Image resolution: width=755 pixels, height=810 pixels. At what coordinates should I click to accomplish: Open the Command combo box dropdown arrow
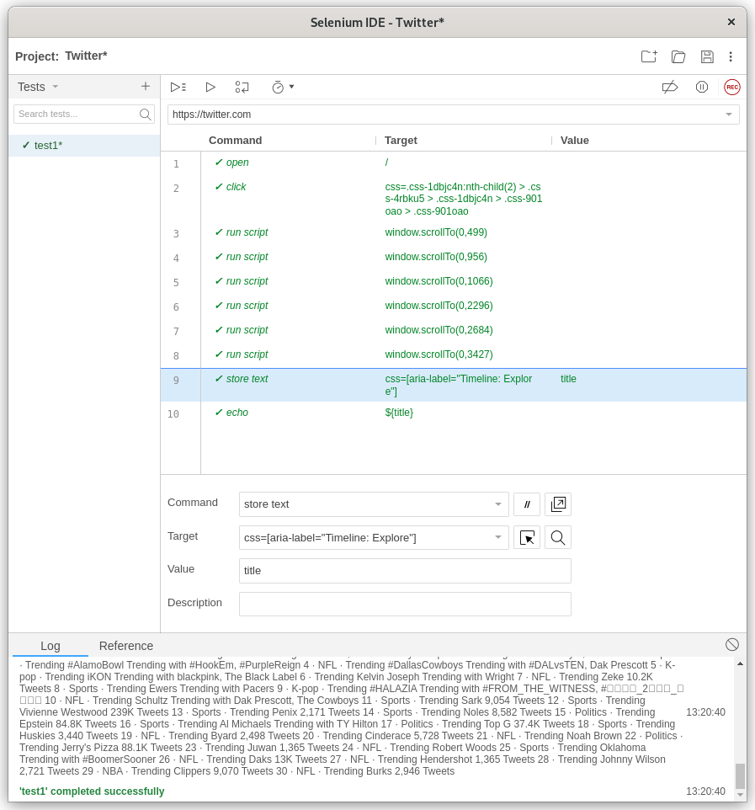coord(497,504)
